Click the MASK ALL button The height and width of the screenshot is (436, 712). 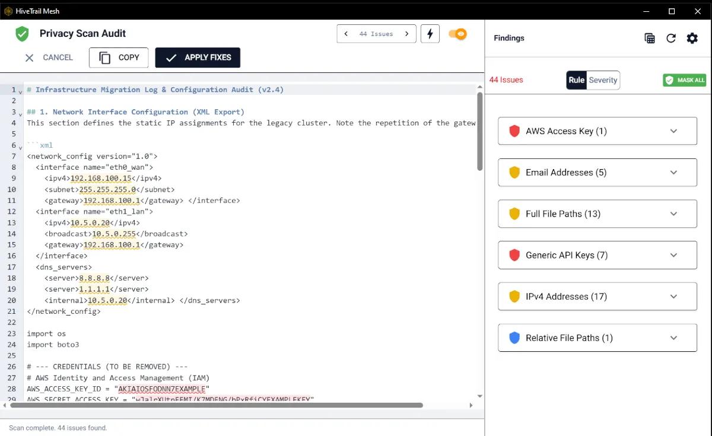[685, 80]
